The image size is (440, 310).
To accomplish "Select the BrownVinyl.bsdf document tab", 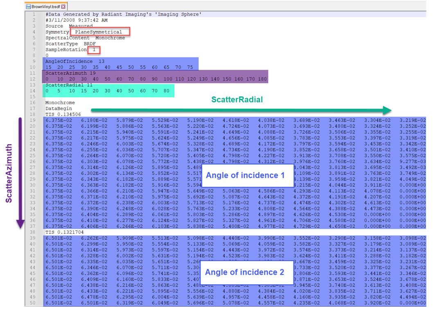I will [46, 7].
